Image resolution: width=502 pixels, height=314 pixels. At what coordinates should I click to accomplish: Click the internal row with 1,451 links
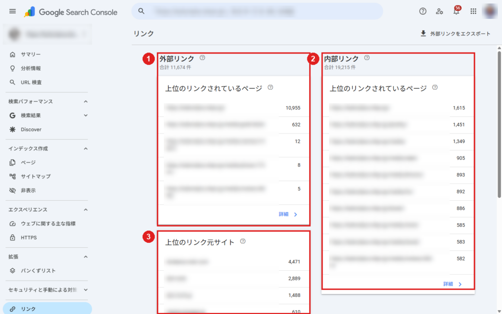coord(398,125)
